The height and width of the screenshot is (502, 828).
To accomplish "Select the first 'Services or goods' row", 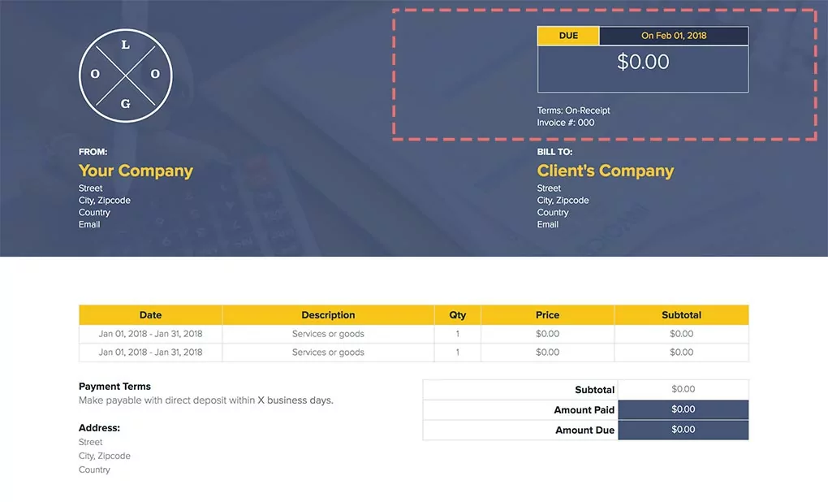I will 328,333.
